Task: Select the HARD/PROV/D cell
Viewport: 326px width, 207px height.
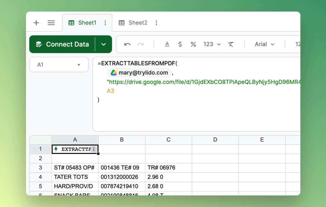Action: [x=75, y=187]
